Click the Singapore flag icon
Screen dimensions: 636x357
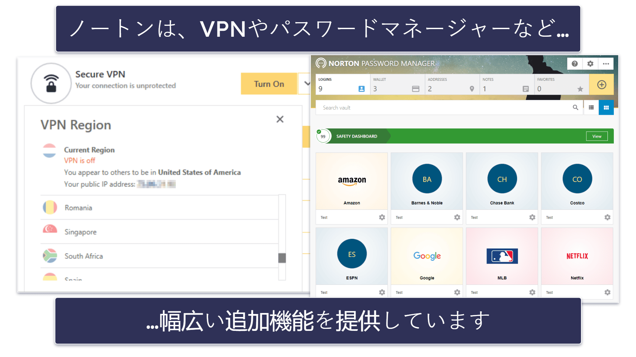[50, 229]
